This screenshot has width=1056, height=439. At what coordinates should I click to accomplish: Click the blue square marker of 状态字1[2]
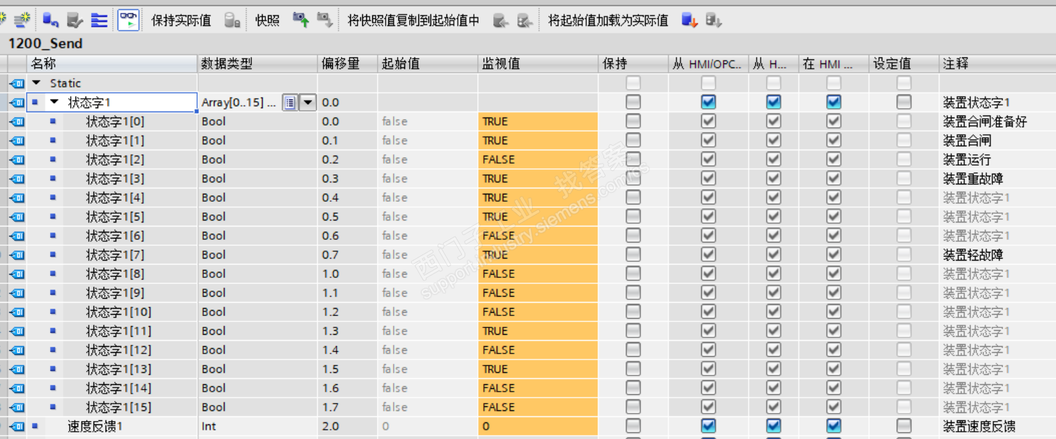53,159
